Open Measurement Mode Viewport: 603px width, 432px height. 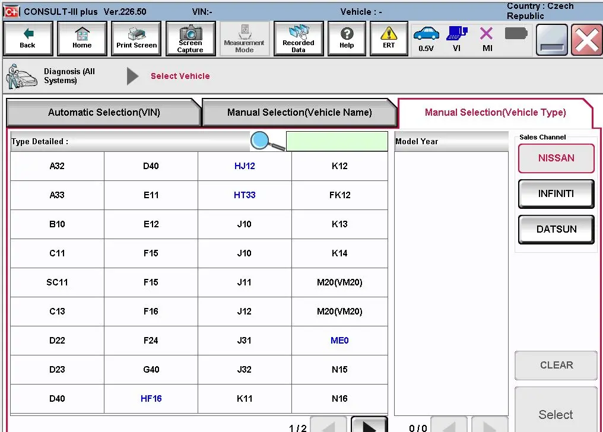[245, 38]
